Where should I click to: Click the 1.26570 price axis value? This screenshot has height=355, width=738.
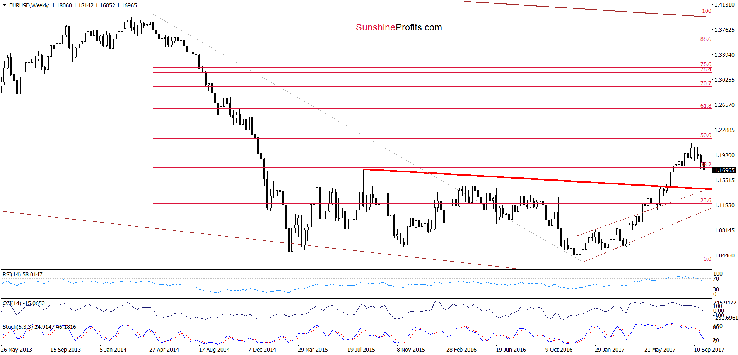724,105
